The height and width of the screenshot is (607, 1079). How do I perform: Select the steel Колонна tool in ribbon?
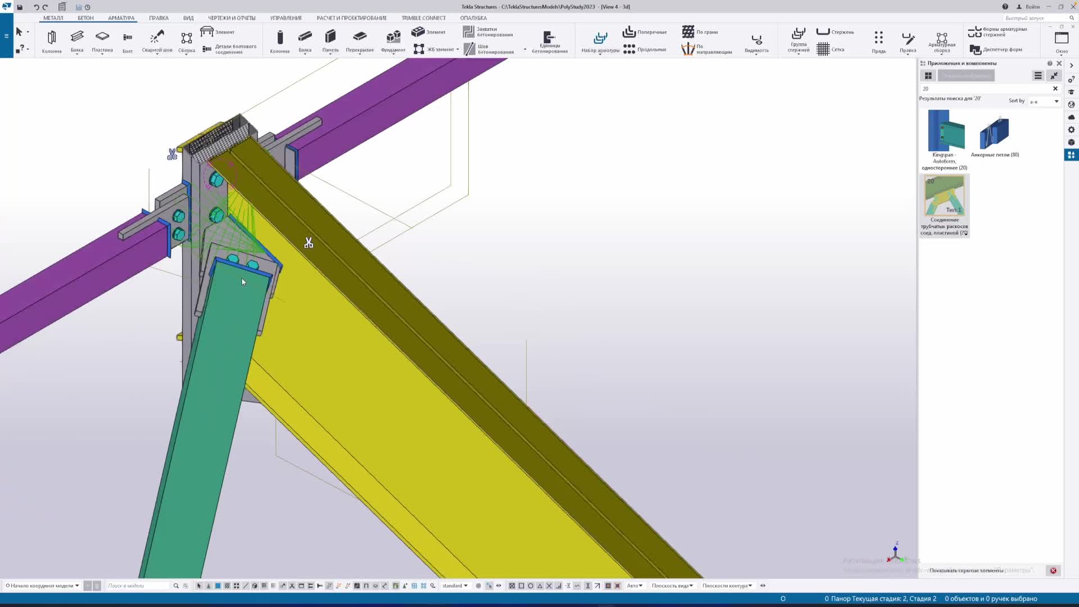click(x=52, y=42)
